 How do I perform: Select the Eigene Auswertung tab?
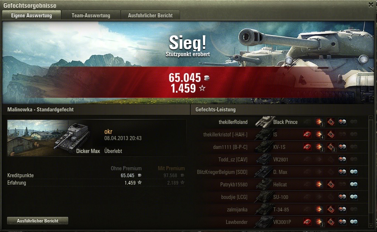point(31,15)
